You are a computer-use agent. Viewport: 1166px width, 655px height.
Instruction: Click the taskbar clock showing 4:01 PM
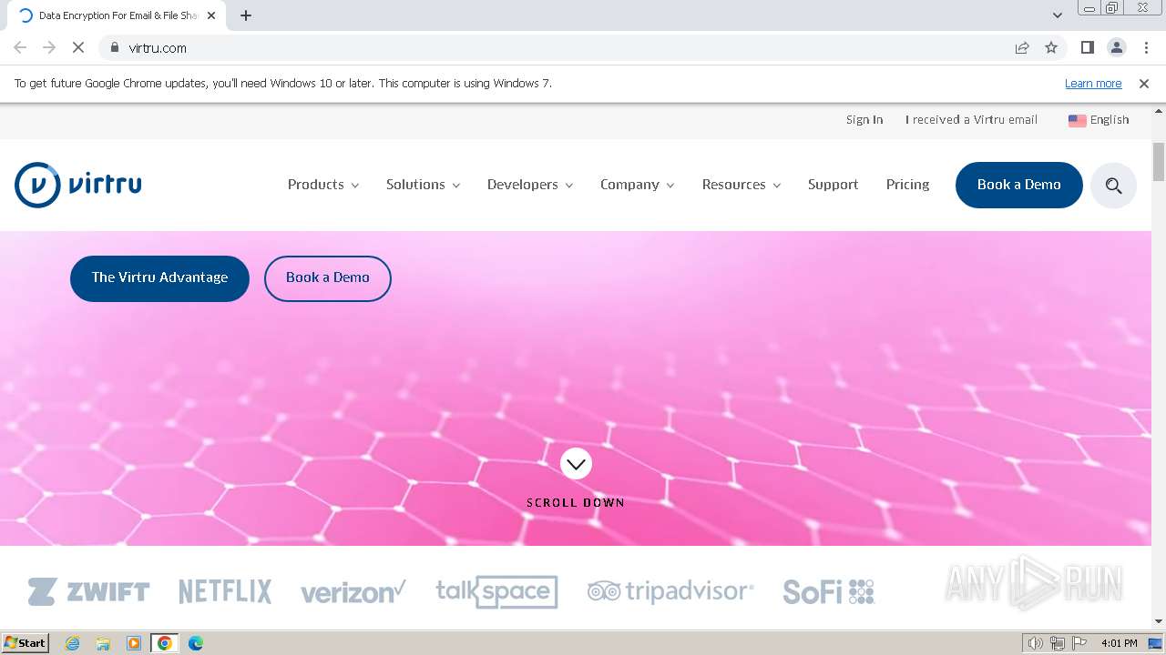coord(1119,643)
